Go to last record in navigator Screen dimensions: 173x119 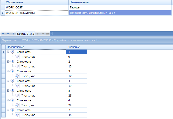click(x=47, y=33)
